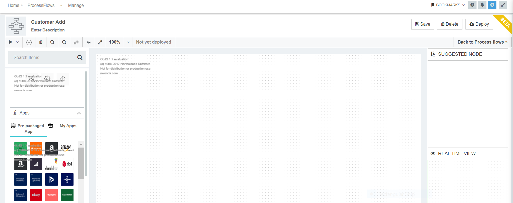Click the app list scrollbar thumb
Viewport: 513px width, 203px height.
click(x=81, y=163)
